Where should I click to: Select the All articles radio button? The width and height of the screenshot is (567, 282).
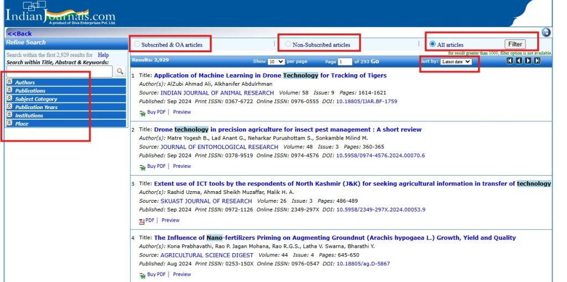point(432,44)
